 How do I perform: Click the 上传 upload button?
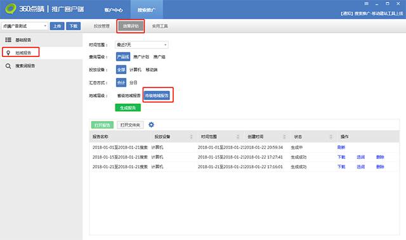point(57,26)
